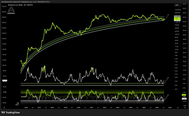
Task: Click the 38.00 label on right axis
Action: [185, 13]
